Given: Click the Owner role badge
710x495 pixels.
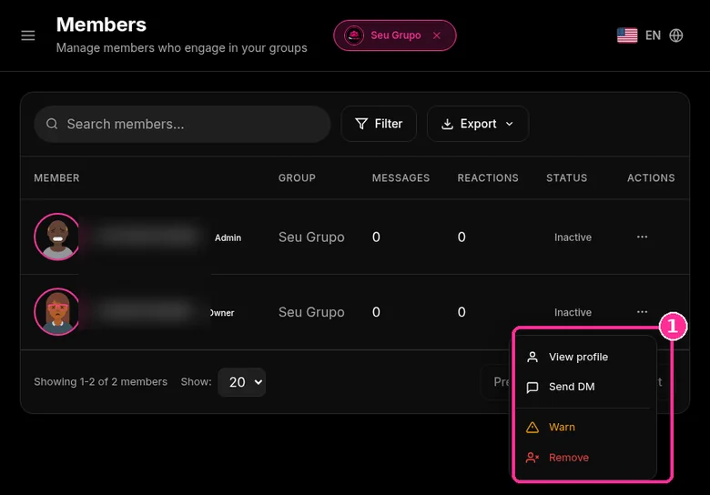Looking at the screenshot, I should pyautogui.click(x=222, y=313).
